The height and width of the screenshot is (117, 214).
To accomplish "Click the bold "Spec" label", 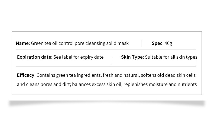I will (157, 43).
